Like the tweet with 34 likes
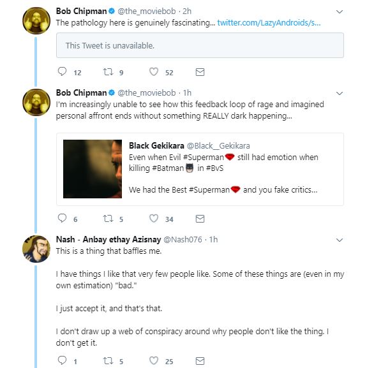This screenshot has height=368, width=367. [x=154, y=218]
